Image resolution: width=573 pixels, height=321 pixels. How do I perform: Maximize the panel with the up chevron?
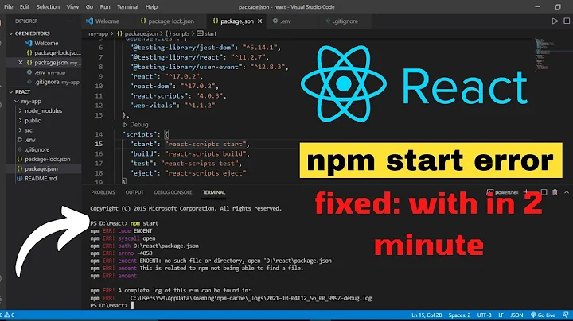[x=567, y=192]
